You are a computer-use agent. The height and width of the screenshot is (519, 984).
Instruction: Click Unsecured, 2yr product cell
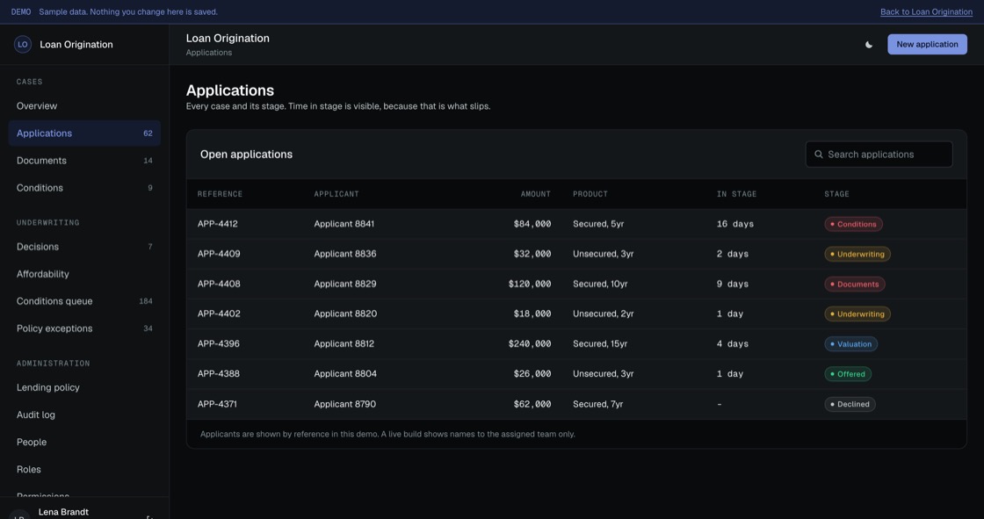[603, 314]
